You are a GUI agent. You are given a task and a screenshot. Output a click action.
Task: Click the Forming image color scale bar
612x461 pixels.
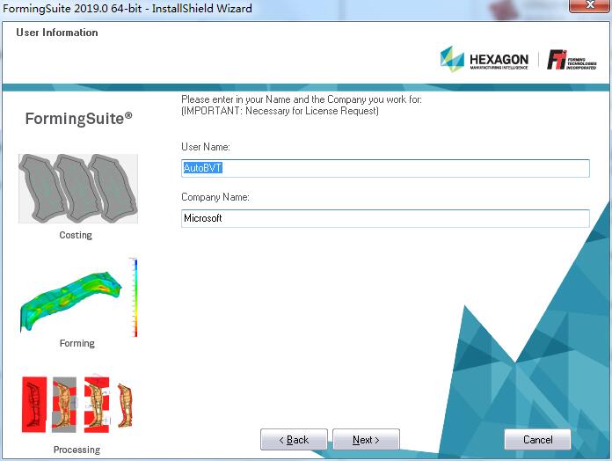(135, 297)
